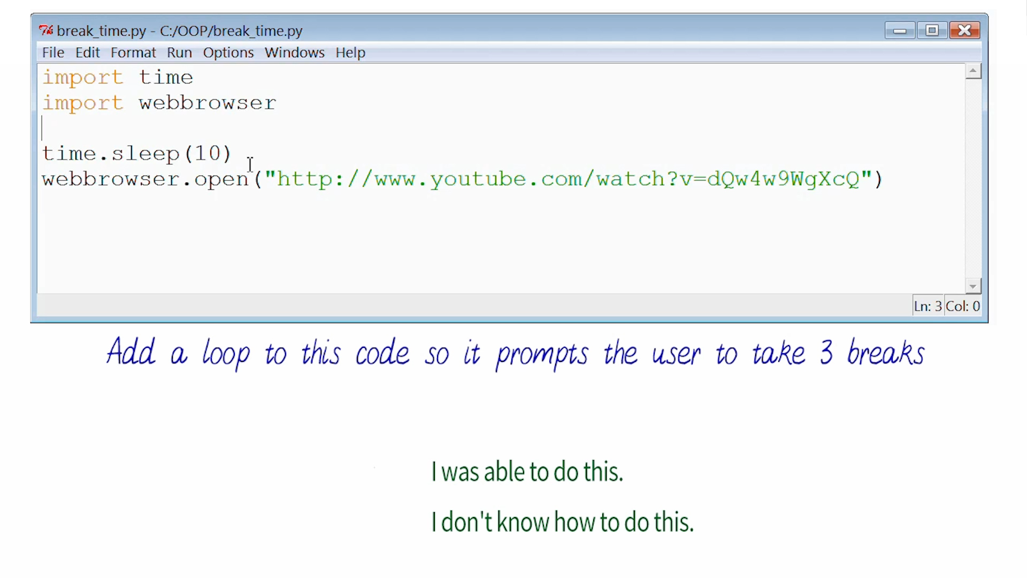Open the Format menu
Image resolution: width=1027 pixels, height=578 pixels.
tap(133, 52)
